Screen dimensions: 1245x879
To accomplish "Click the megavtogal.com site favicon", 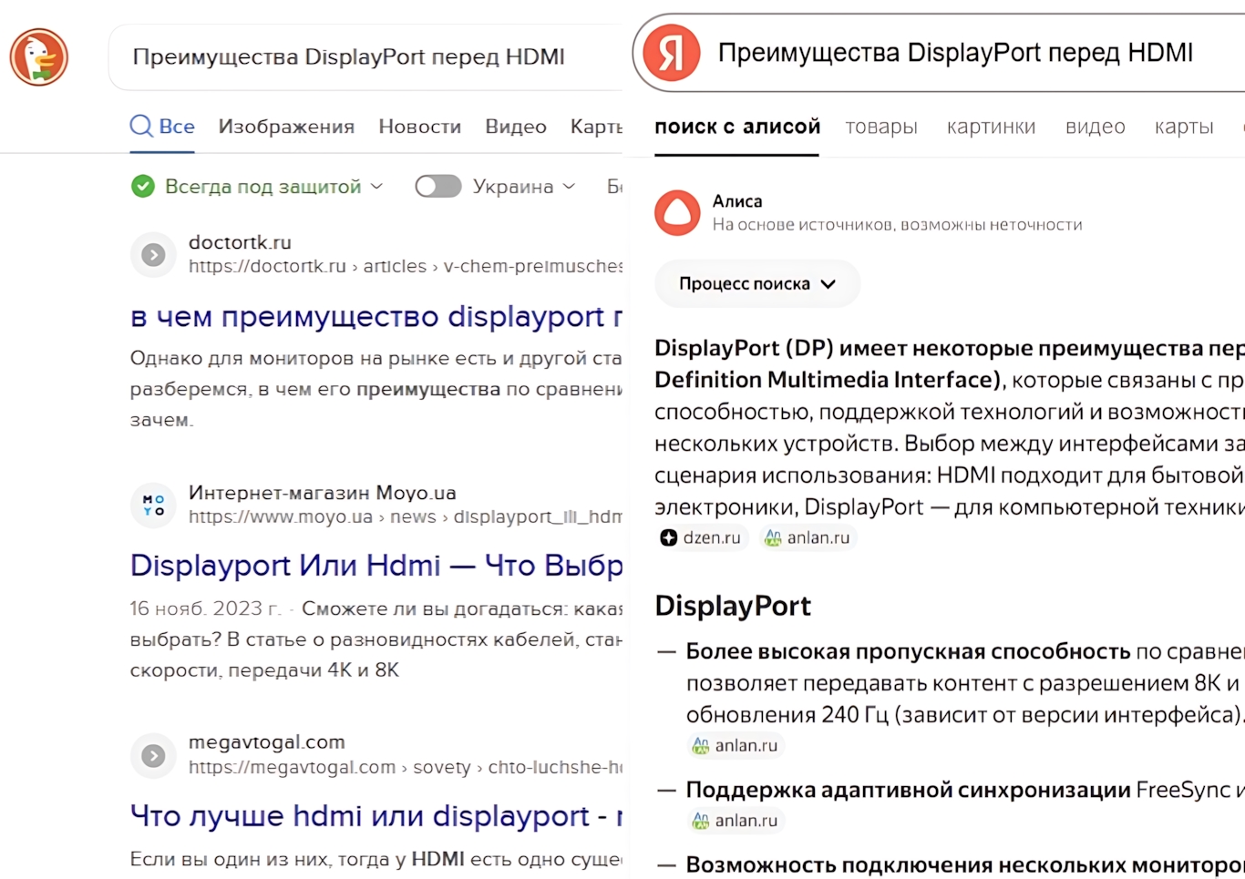I will 153,756.
